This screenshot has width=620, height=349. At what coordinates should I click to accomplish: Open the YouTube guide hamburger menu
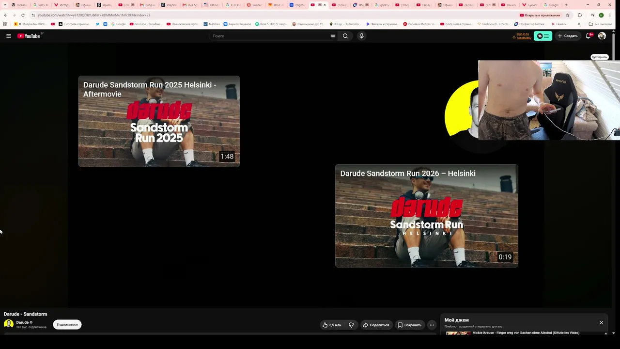pyautogui.click(x=8, y=36)
